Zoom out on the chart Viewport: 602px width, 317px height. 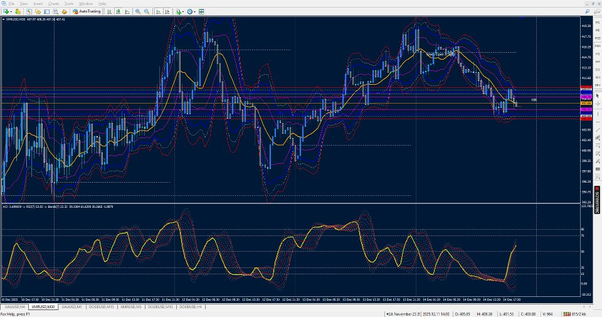pos(147,11)
